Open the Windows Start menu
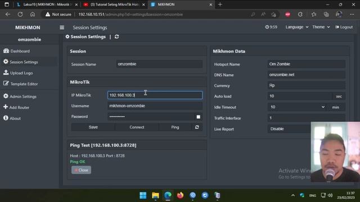Viewport: 360px width, 202px height. [x=143, y=195]
